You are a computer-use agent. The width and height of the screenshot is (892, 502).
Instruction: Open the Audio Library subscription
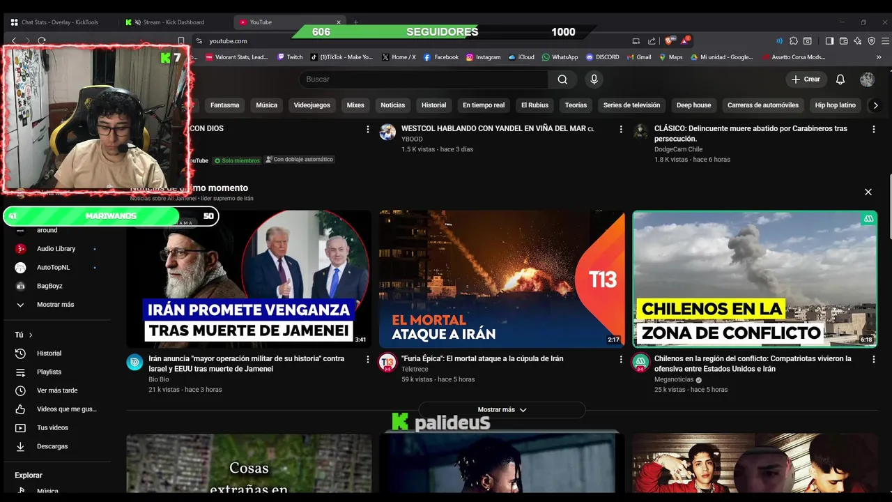[57, 249]
